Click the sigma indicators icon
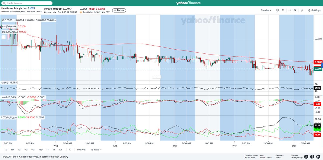 [283, 10]
